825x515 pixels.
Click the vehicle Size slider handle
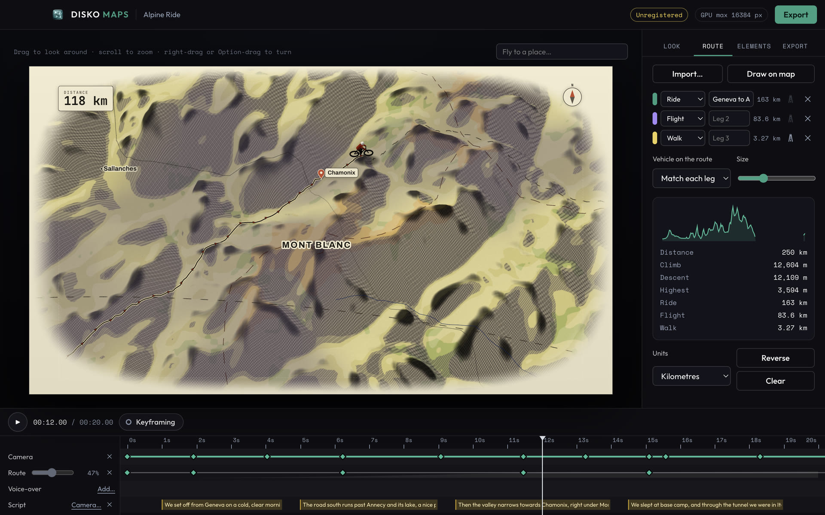click(763, 179)
